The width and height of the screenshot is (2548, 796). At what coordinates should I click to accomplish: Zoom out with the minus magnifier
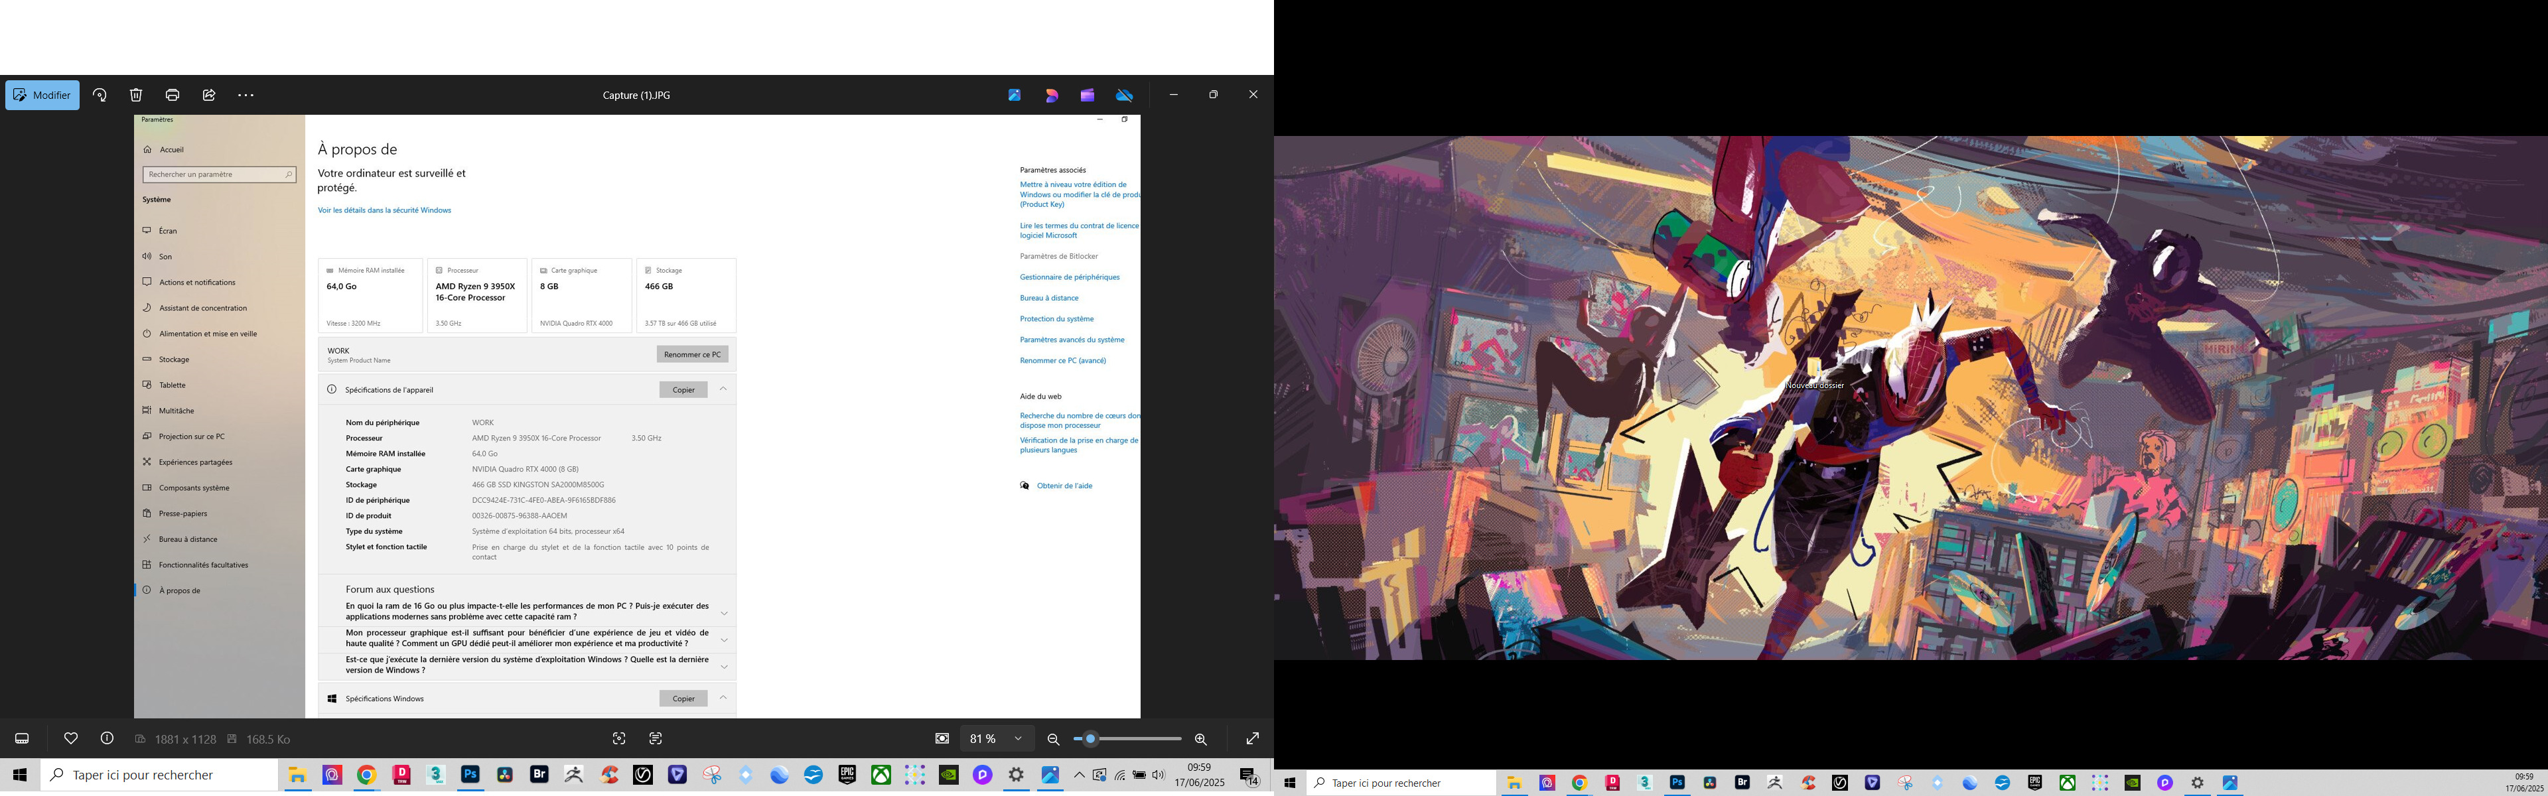pyautogui.click(x=1054, y=739)
